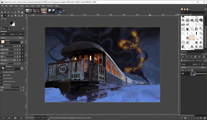Swap foreground and background colors
Viewport: 207px width, 120px height.
pos(14,22)
